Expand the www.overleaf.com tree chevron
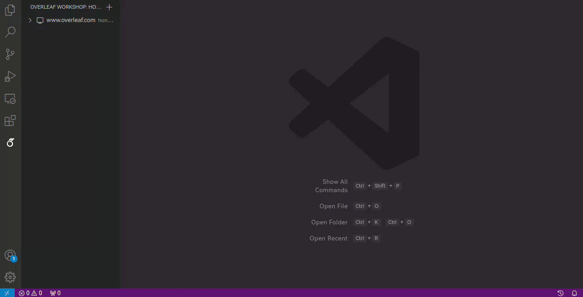 tap(30, 20)
